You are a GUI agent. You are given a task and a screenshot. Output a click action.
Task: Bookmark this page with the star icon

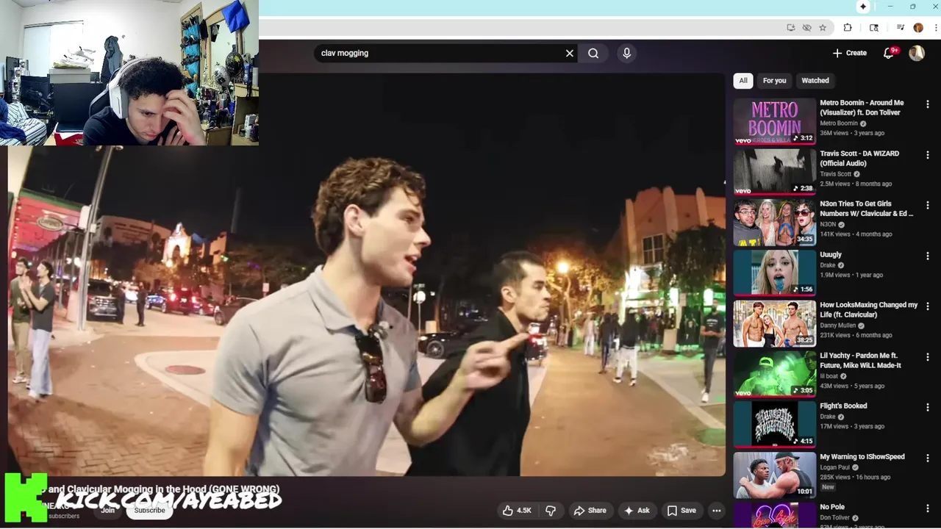point(823,28)
